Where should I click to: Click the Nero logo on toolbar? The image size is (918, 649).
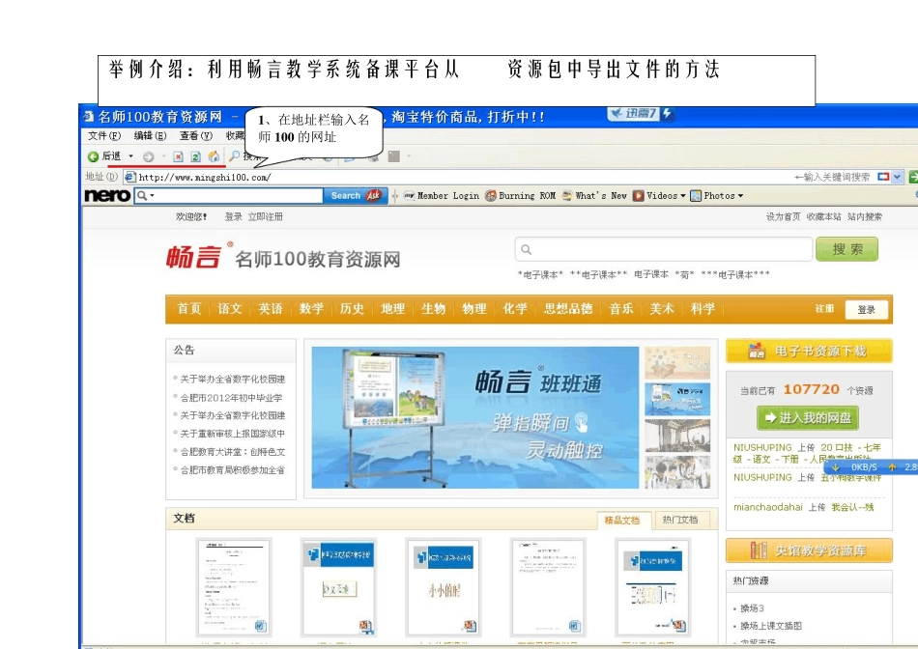pos(107,195)
